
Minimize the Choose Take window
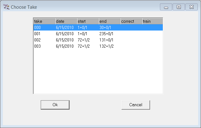166,7
